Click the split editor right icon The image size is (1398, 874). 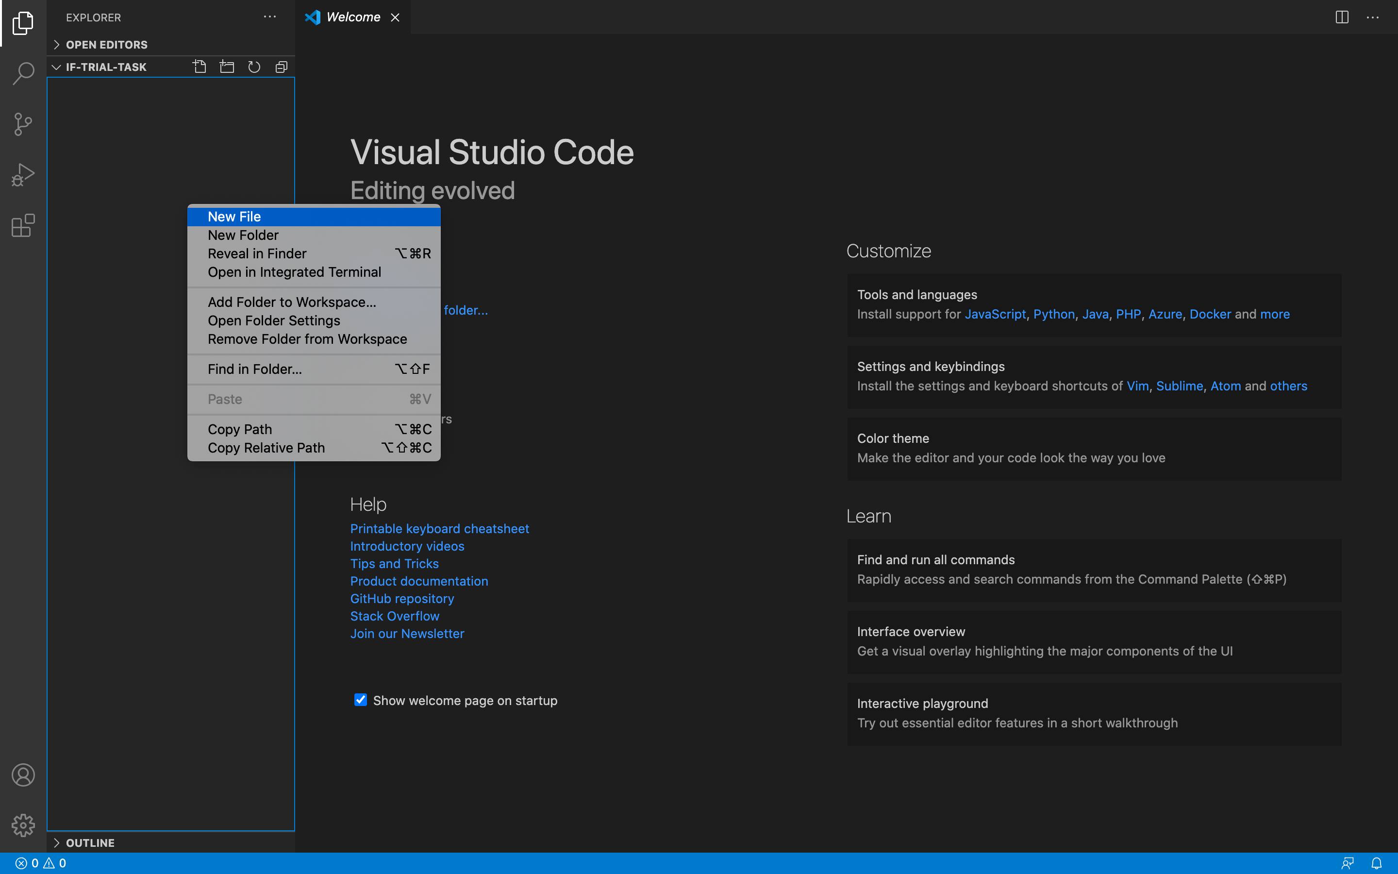[x=1341, y=17]
